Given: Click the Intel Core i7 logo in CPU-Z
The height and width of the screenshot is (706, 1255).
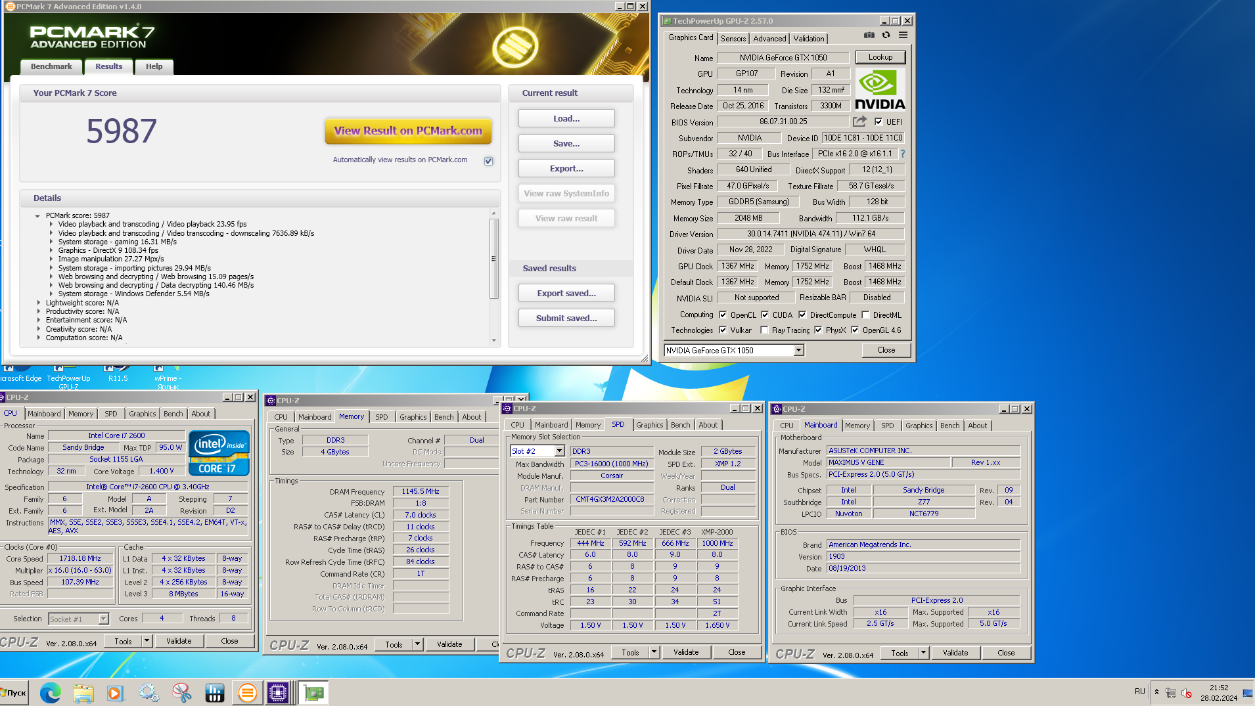Looking at the screenshot, I should 219,452.
